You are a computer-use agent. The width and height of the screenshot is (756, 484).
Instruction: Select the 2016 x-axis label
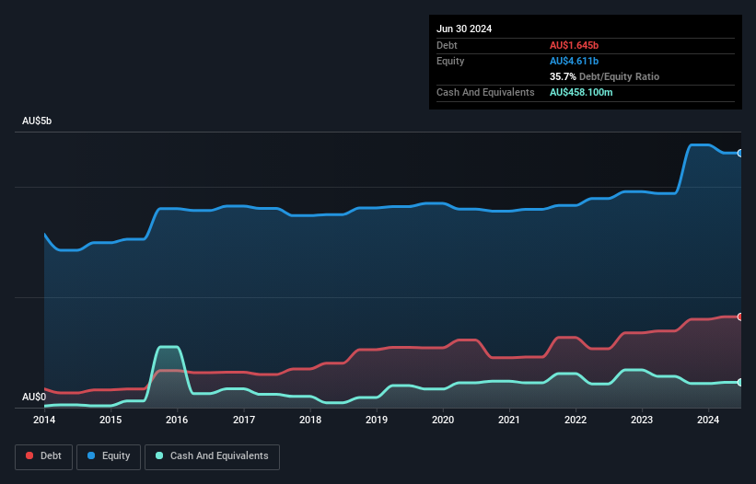point(177,420)
